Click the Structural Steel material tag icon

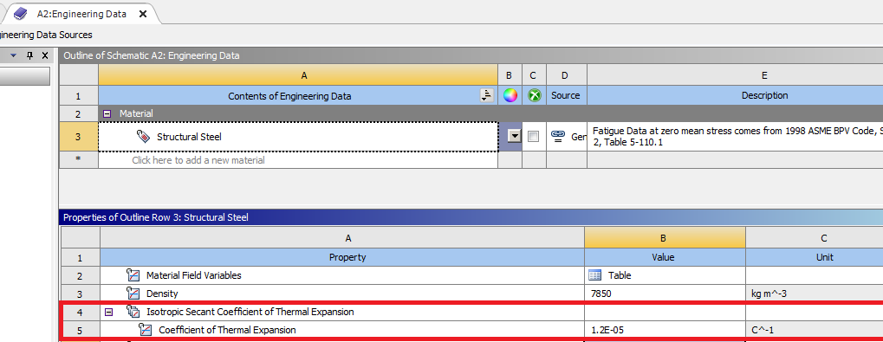pos(143,137)
